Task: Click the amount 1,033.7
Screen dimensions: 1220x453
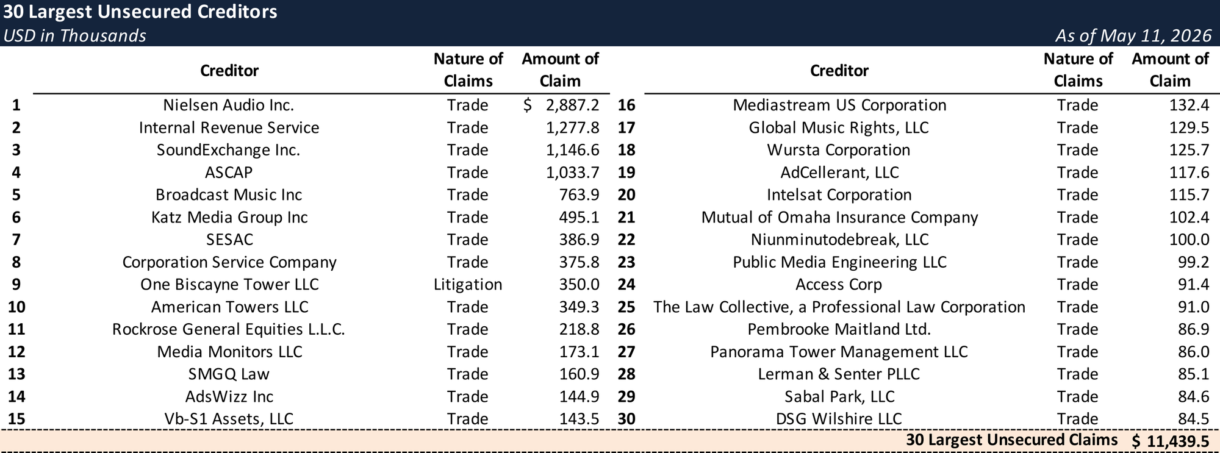Action: coord(572,173)
